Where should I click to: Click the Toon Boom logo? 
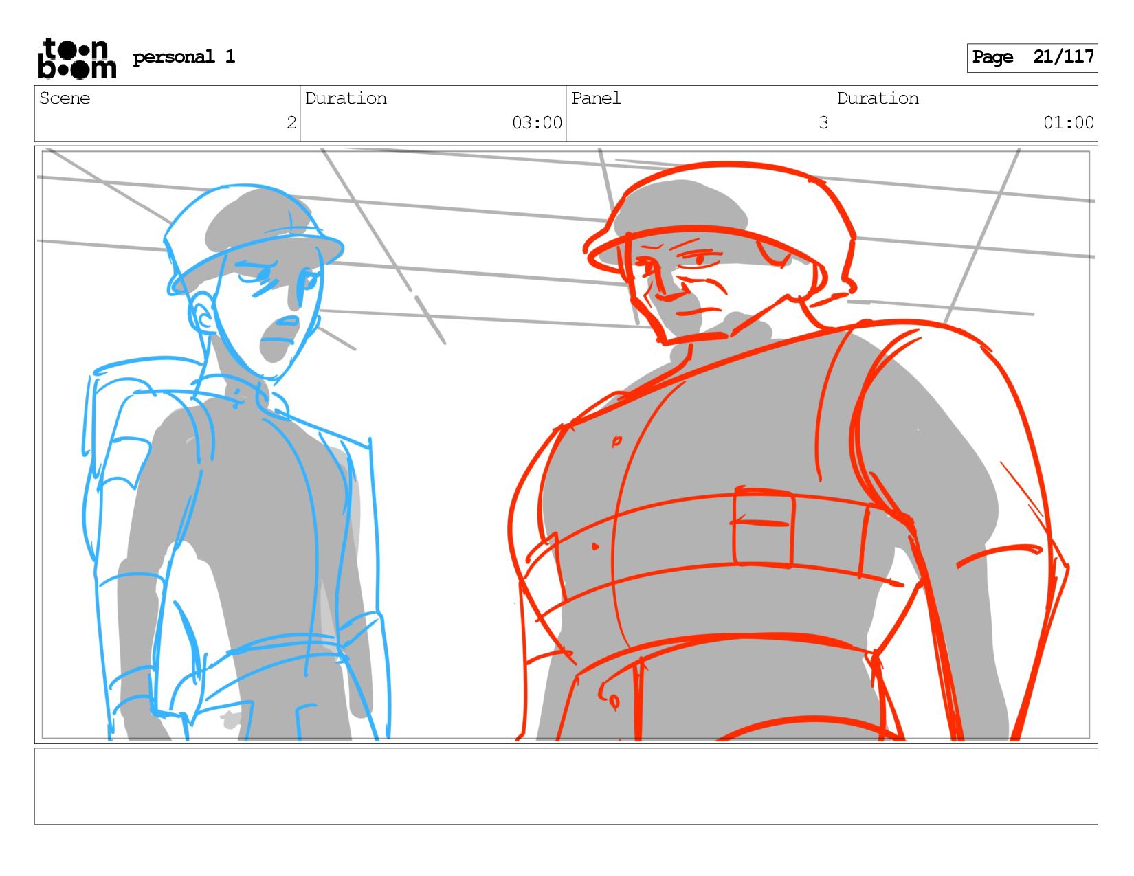76,58
